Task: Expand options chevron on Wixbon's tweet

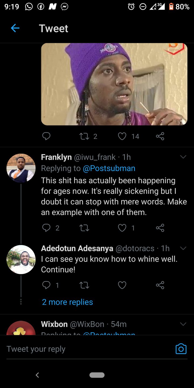Action: click(183, 324)
